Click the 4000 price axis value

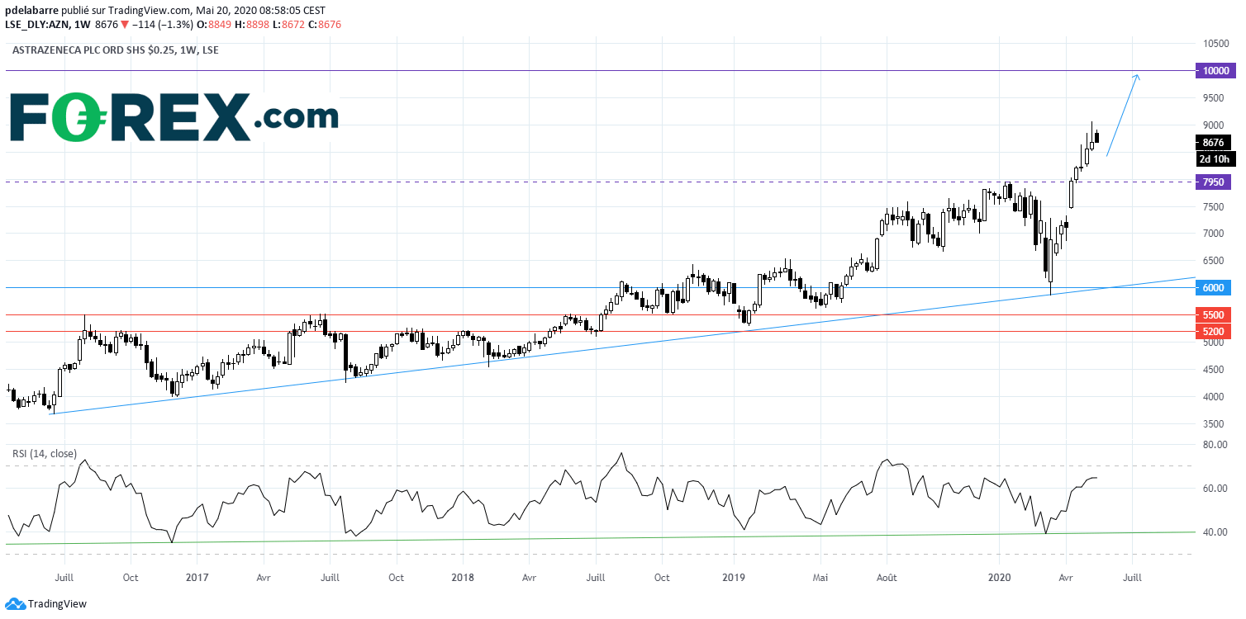tap(1214, 397)
